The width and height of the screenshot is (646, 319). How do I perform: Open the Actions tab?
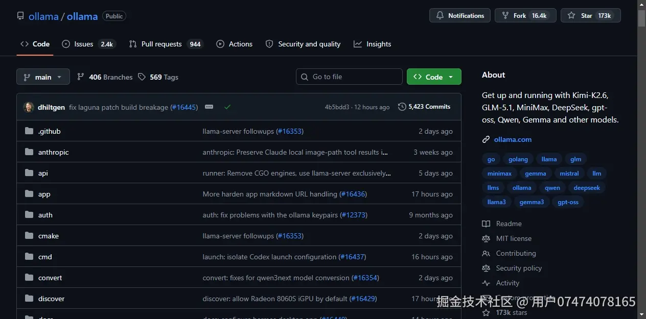235,44
